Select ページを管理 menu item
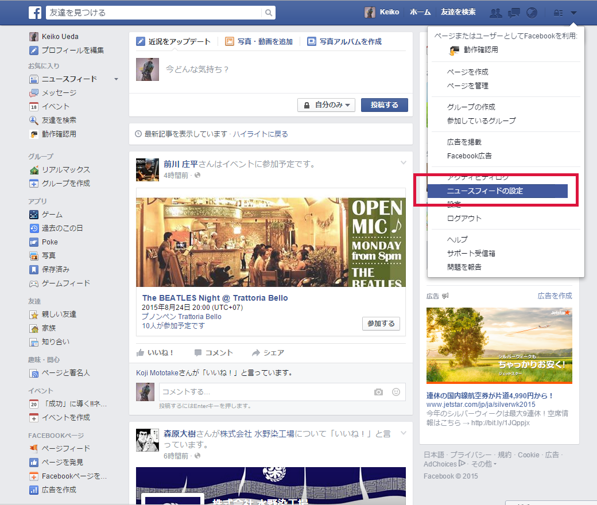597x505 pixels. tap(467, 86)
